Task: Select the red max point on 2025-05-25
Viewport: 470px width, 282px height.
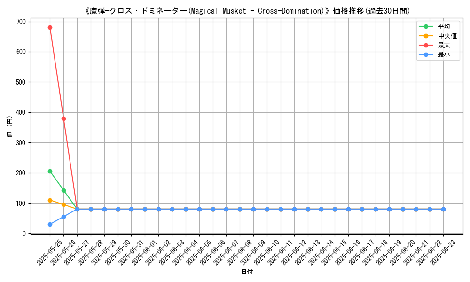Action: coord(50,28)
